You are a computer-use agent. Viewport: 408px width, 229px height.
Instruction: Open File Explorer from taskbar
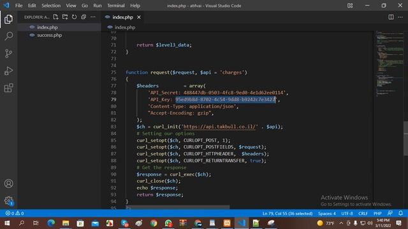[x=66, y=223]
